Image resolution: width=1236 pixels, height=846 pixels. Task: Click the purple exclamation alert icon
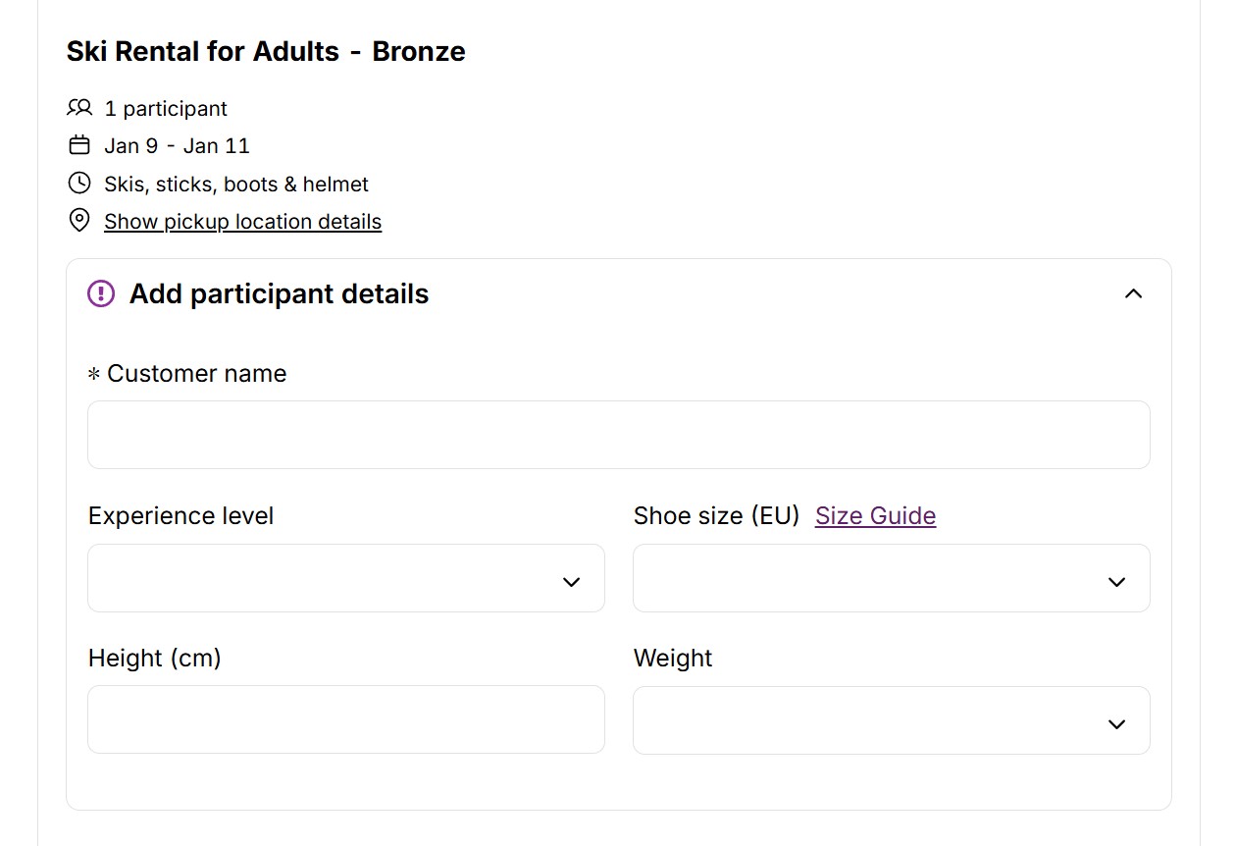tap(101, 293)
